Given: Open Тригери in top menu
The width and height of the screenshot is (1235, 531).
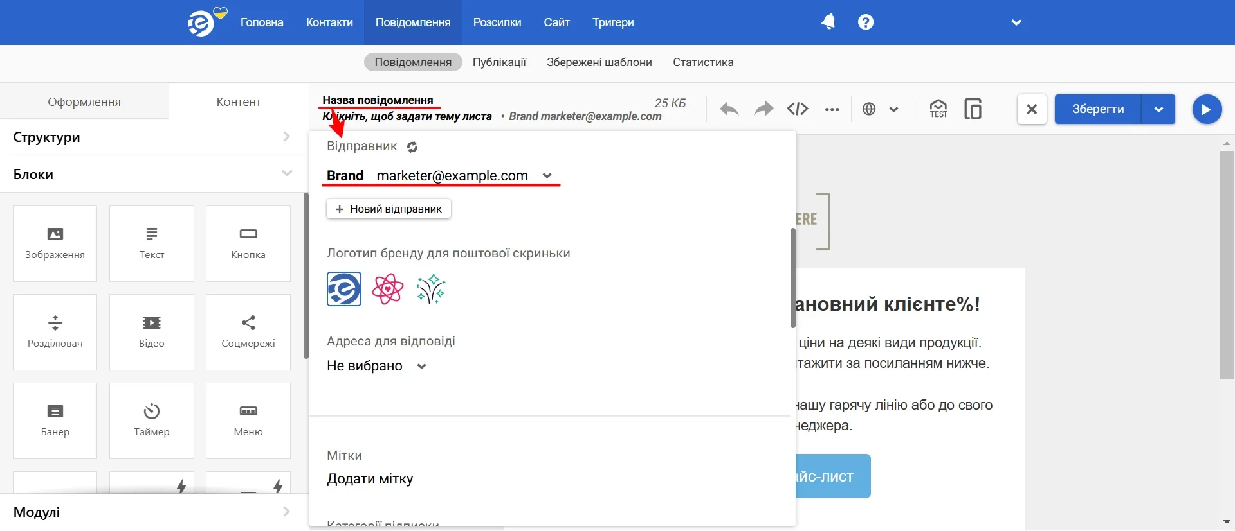Looking at the screenshot, I should coord(613,22).
